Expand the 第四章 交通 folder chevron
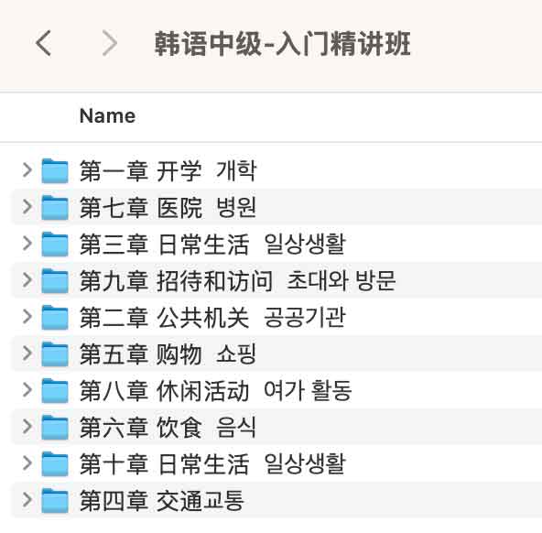The height and width of the screenshot is (533, 542). (x=27, y=500)
